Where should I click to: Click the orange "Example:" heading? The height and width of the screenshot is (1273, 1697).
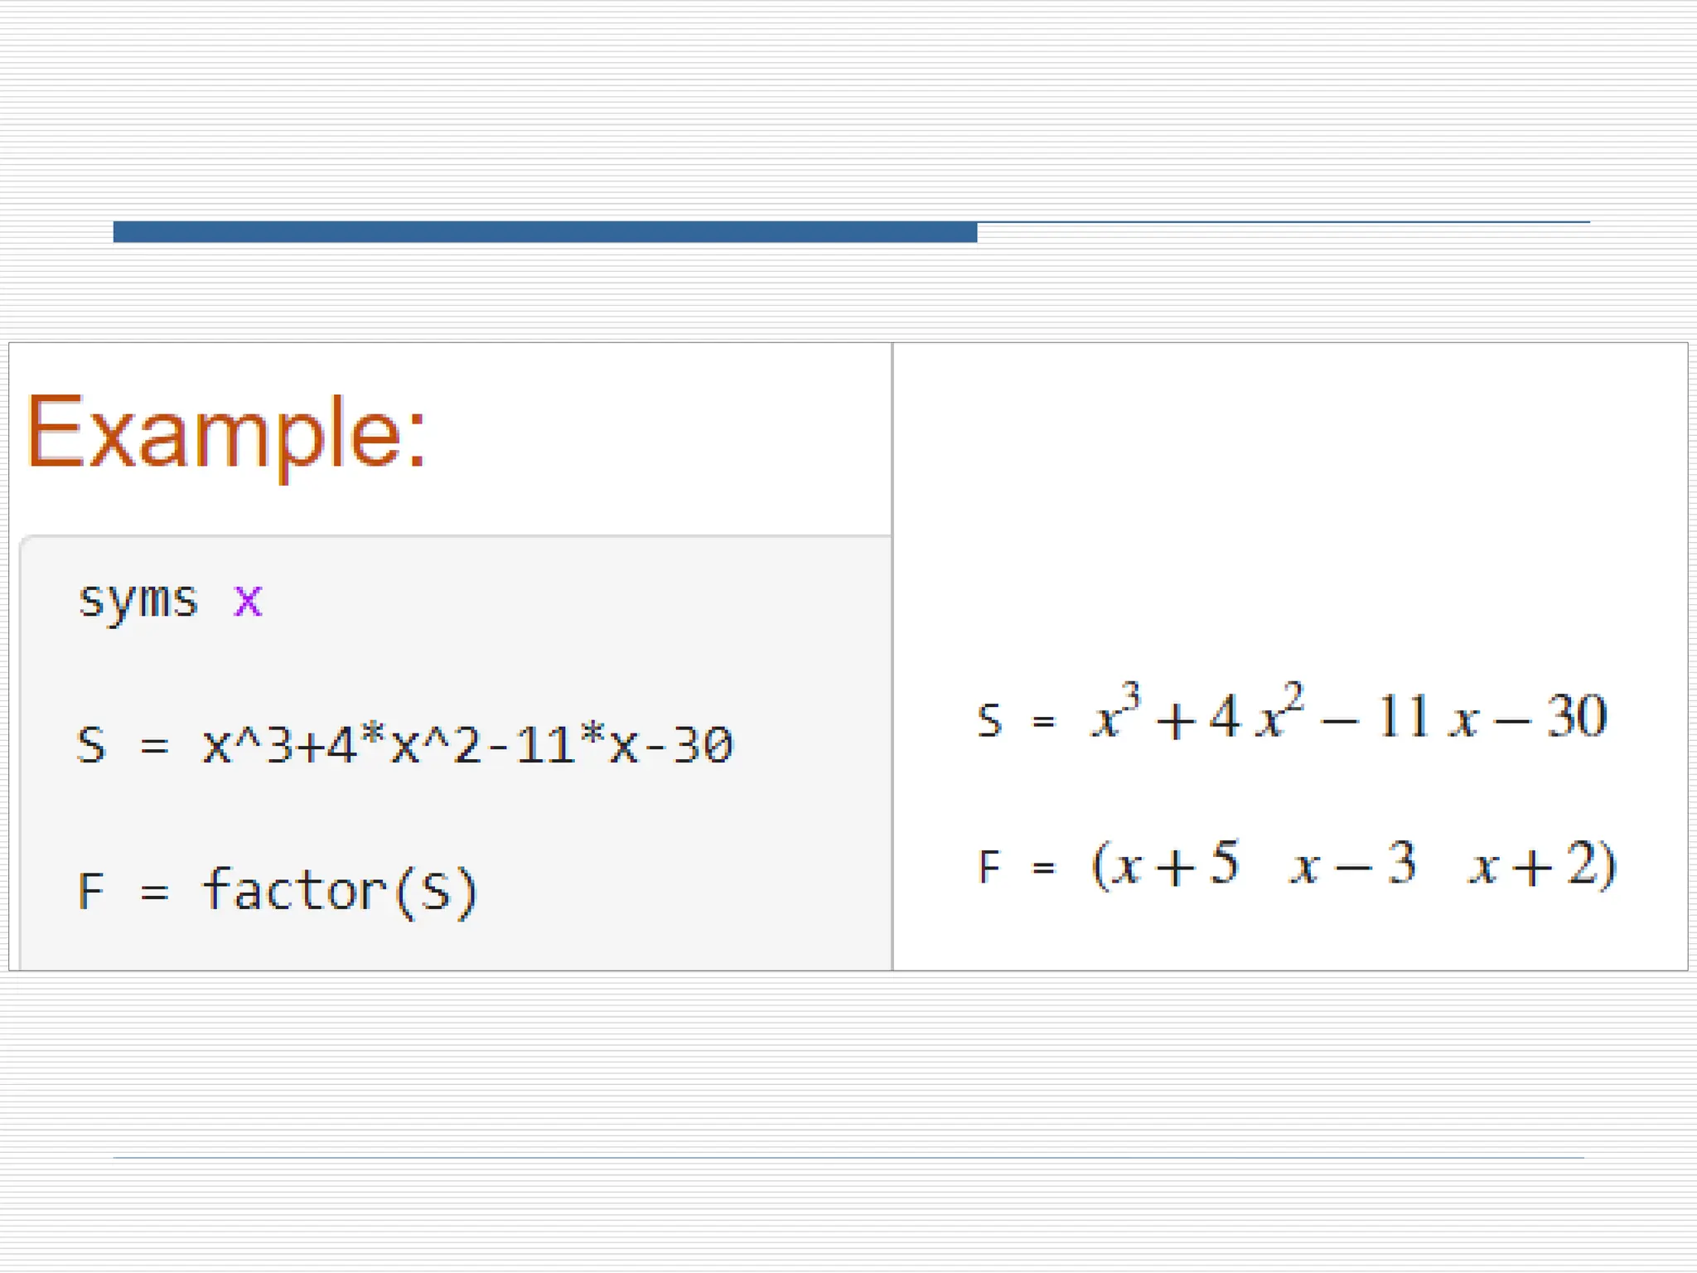pos(225,433)
